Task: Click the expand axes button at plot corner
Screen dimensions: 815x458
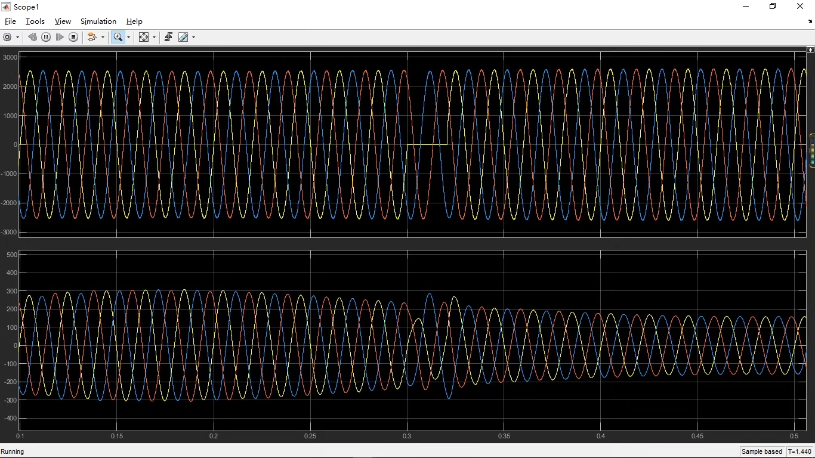Action: [810, 49]
